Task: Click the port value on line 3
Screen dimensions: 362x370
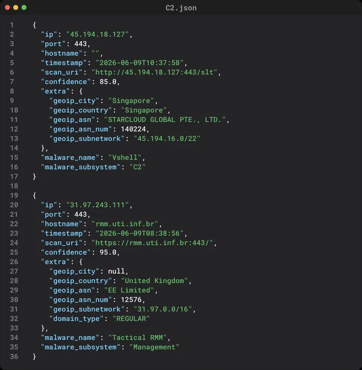Action: (x=80, y=44)
